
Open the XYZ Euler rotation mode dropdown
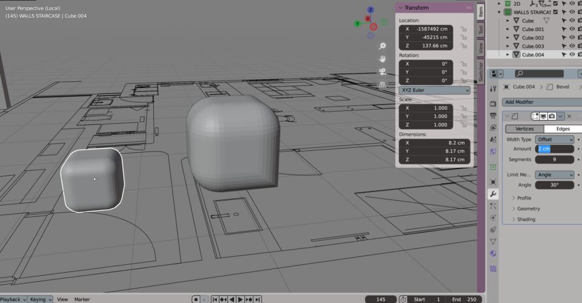pyautogui.click(x=434, y=90)
